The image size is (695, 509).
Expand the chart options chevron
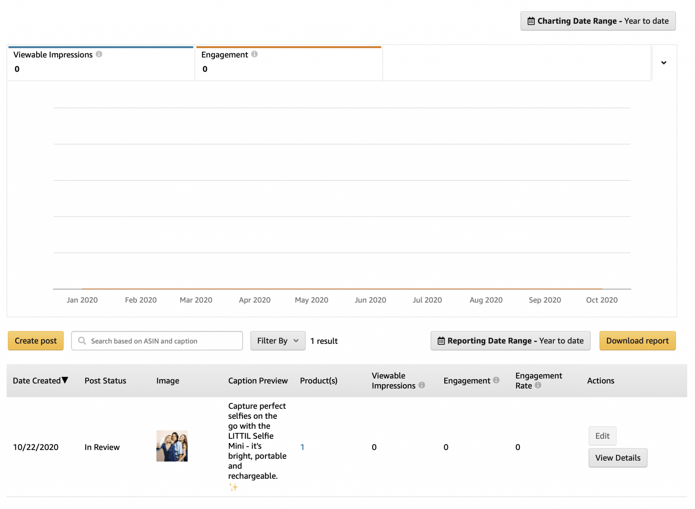[664, 63]
